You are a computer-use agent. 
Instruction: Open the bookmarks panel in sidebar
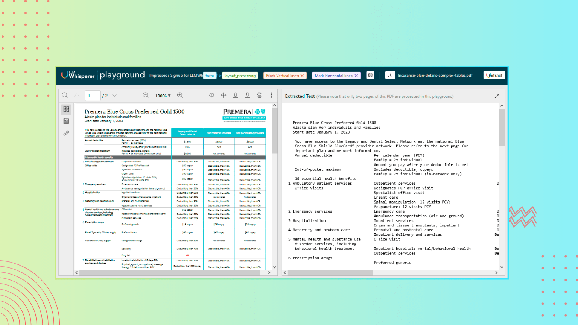[66, 121]
